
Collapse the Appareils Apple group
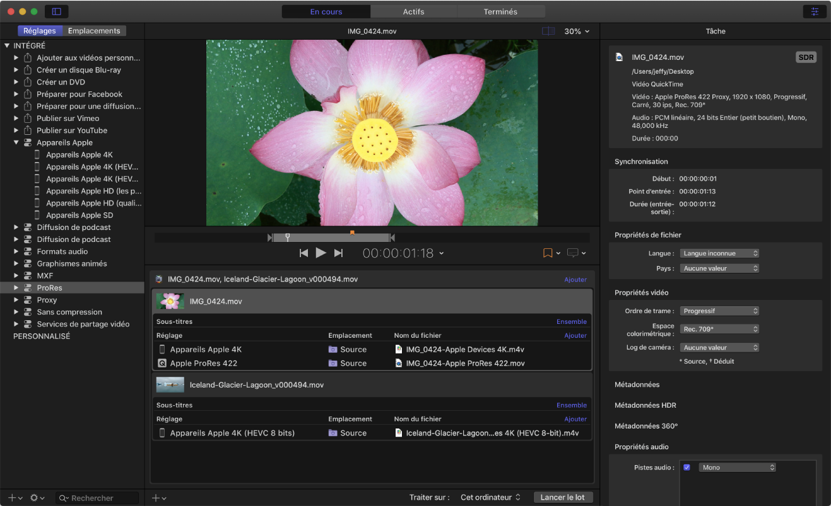coord(16,142)
